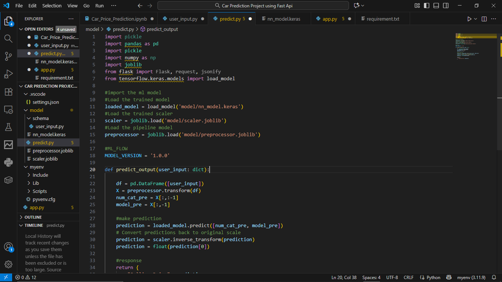Open editor More Actions ellipsis

494,19
